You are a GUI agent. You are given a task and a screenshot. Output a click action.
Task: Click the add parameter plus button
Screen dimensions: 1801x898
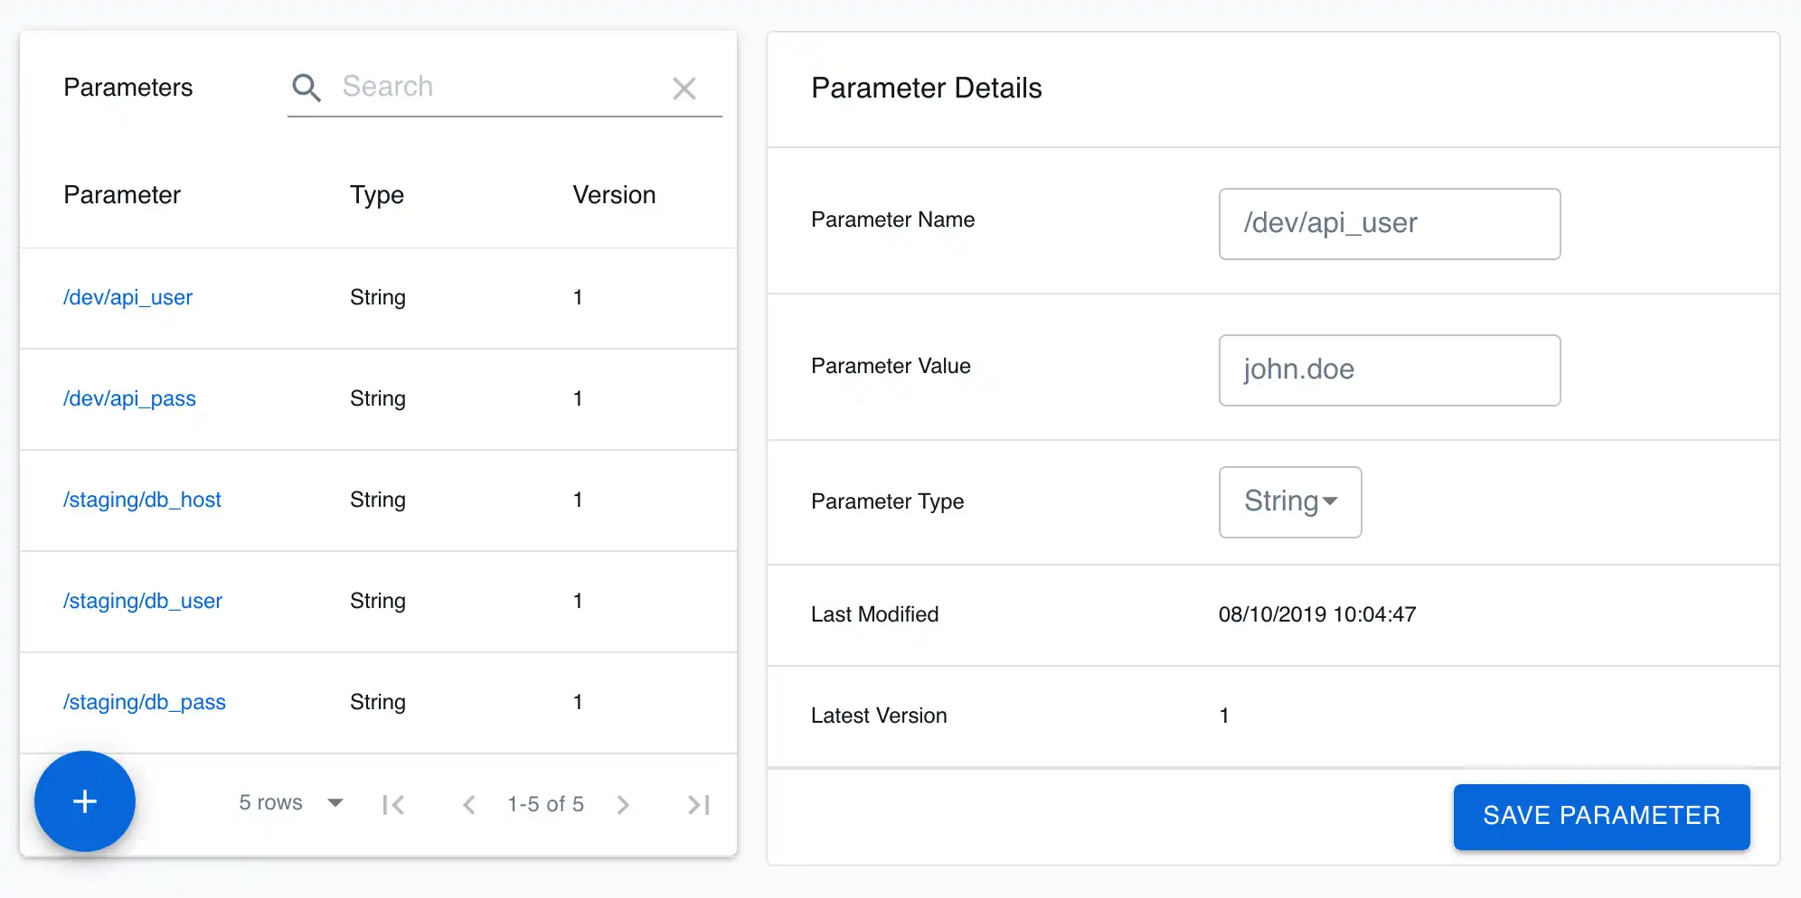(85, 801)
